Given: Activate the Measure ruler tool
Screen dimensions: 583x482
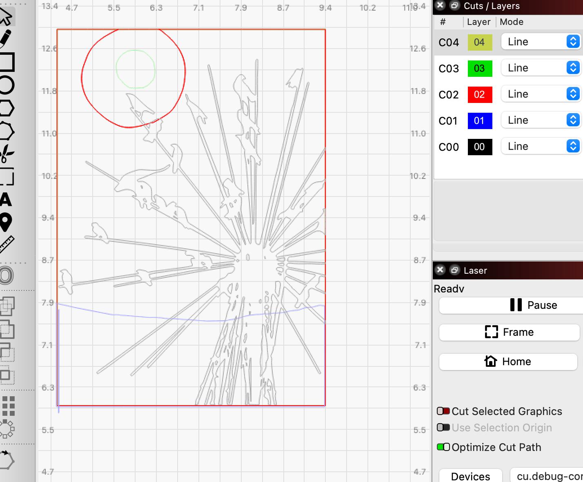Looking at the screenshot, I should (7, 245).
